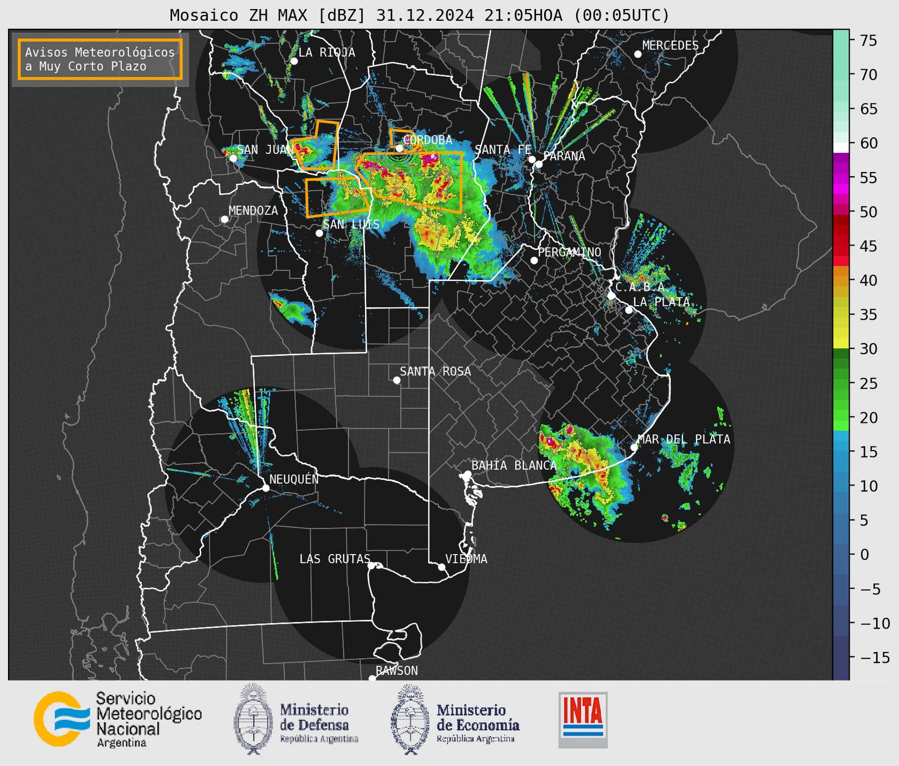The image size is (899, 766).
Task: Click the white marker dot at Pergamino
Action: (x=534, y=260)
